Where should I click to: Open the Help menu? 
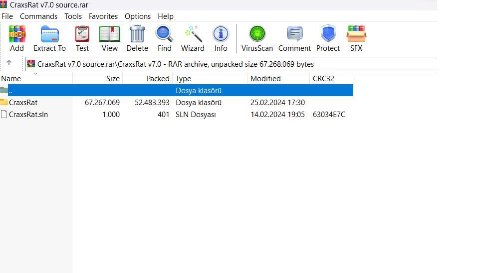166,16
